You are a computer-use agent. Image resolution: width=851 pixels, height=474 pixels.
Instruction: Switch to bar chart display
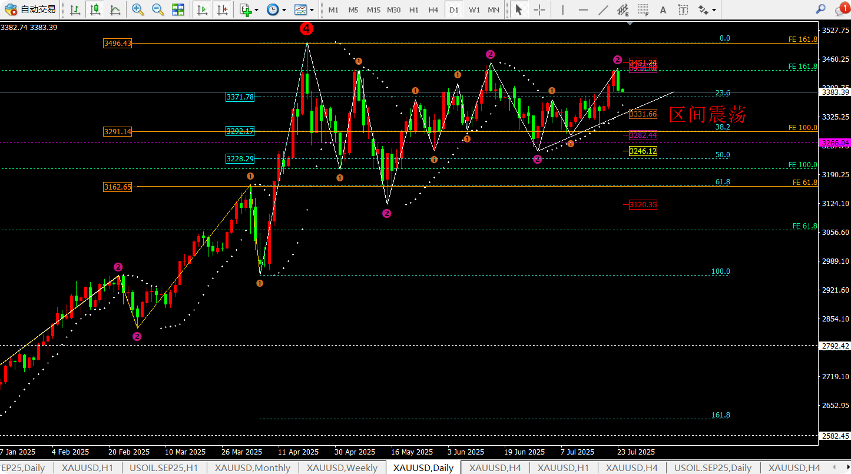point(75,9)
